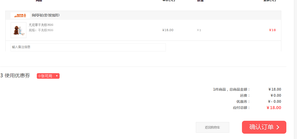Click the red 应付总额 ¥18.00 total
297x139 pixels.
(x=274, y=108)
